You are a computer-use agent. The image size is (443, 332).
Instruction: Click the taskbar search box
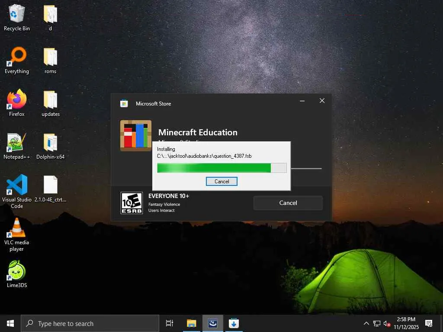[x=90, y=323]
